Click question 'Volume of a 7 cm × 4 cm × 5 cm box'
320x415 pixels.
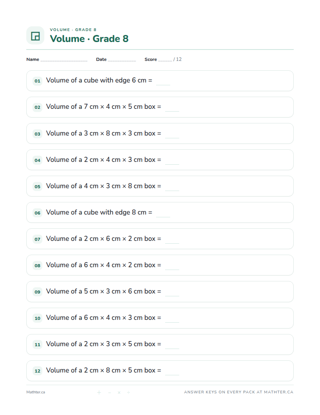click(104, 107)
